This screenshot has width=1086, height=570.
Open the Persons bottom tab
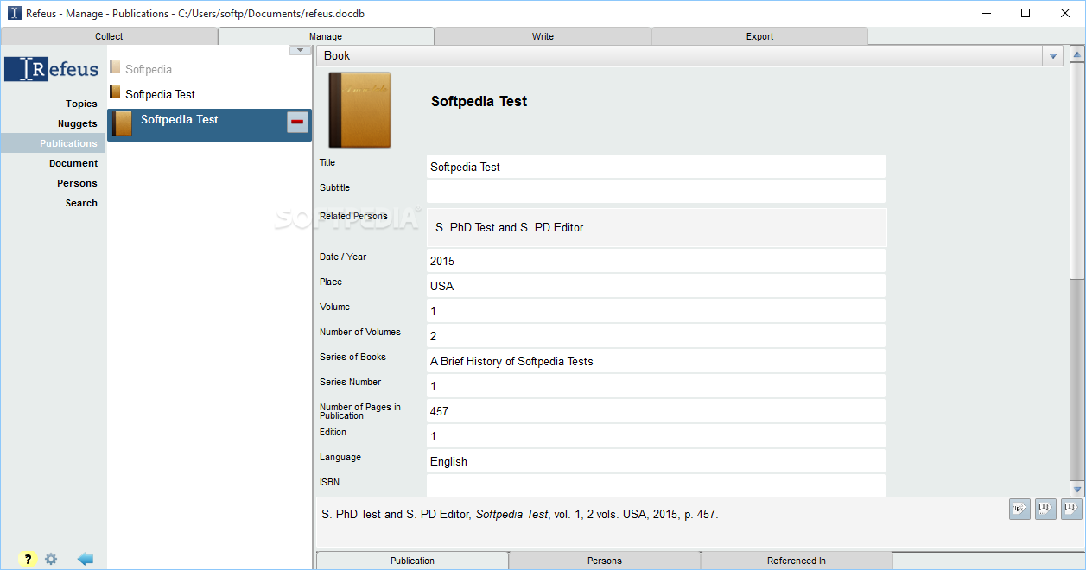point(605,560)
